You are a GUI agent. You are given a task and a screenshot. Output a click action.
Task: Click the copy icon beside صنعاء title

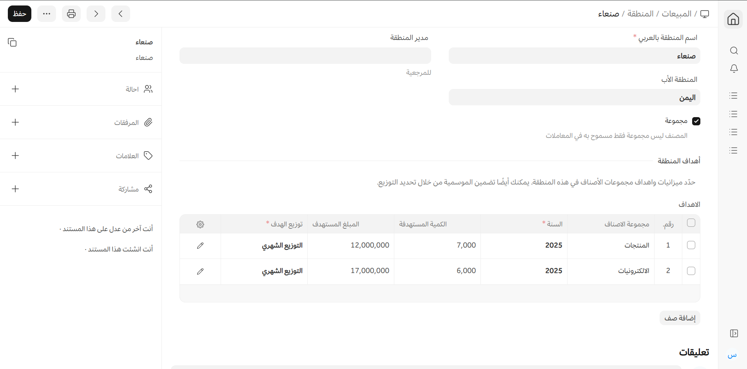tap(12, 42)
